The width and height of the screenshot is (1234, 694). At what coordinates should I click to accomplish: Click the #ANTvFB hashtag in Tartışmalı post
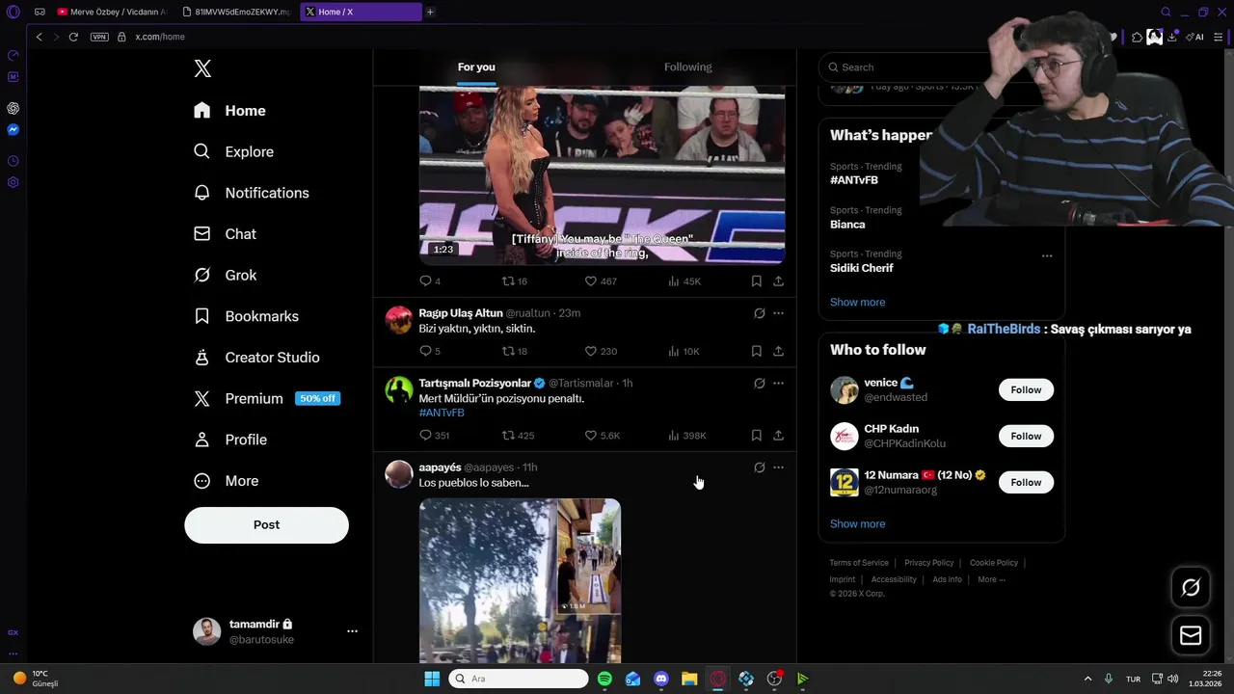(442, 413)
